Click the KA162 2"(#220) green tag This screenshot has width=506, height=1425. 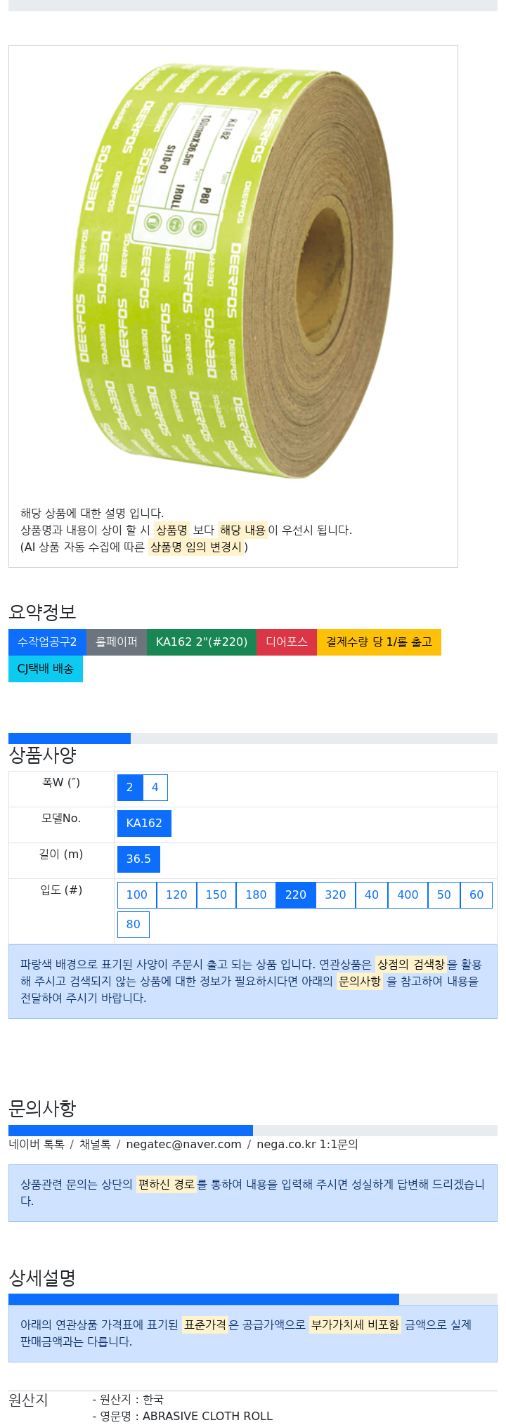point(202,642)
